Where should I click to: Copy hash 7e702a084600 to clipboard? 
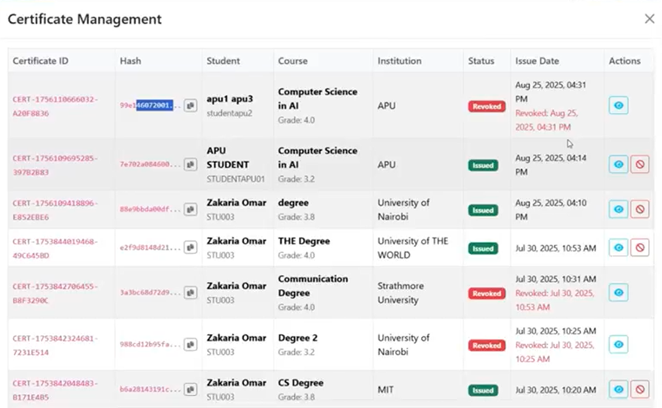tap(191, 164)
